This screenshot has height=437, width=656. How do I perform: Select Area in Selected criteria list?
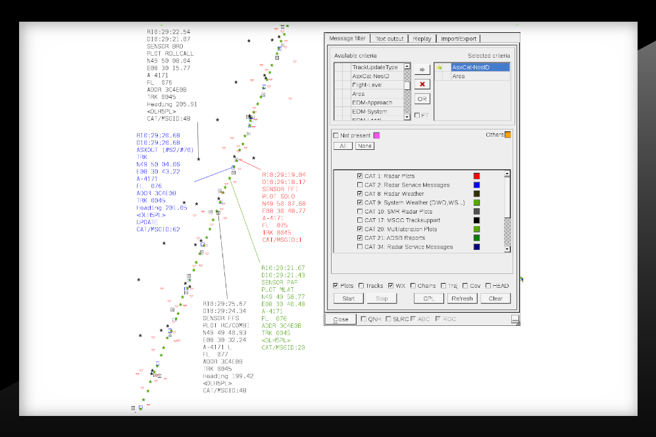pos(459,76)
